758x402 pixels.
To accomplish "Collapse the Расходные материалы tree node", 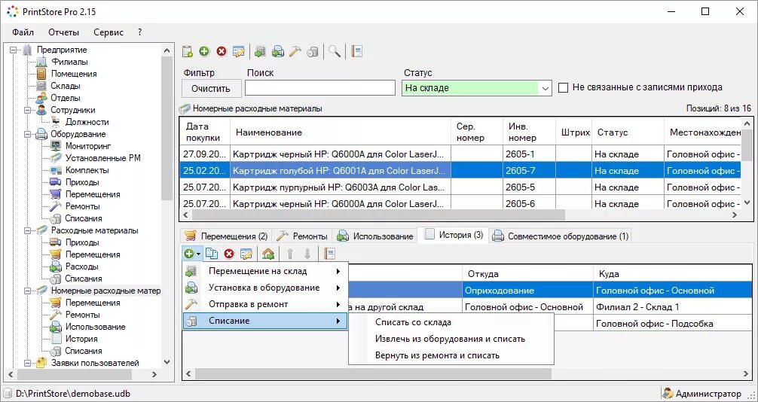I will [28, 230].
